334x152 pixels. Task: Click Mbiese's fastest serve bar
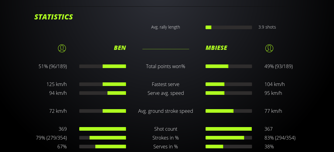[229, 84]
